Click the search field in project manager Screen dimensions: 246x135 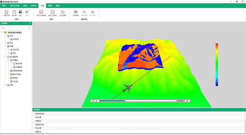point(16,28)
